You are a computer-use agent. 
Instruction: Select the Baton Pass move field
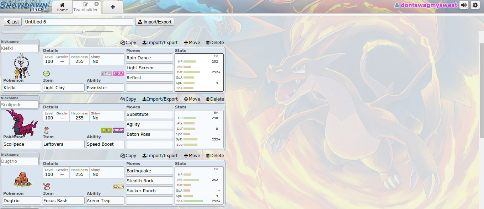(x=149, y=134)
